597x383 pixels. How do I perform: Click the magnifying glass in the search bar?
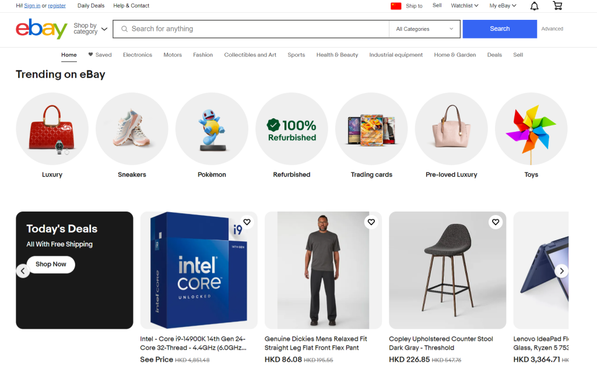pos(124,29)
